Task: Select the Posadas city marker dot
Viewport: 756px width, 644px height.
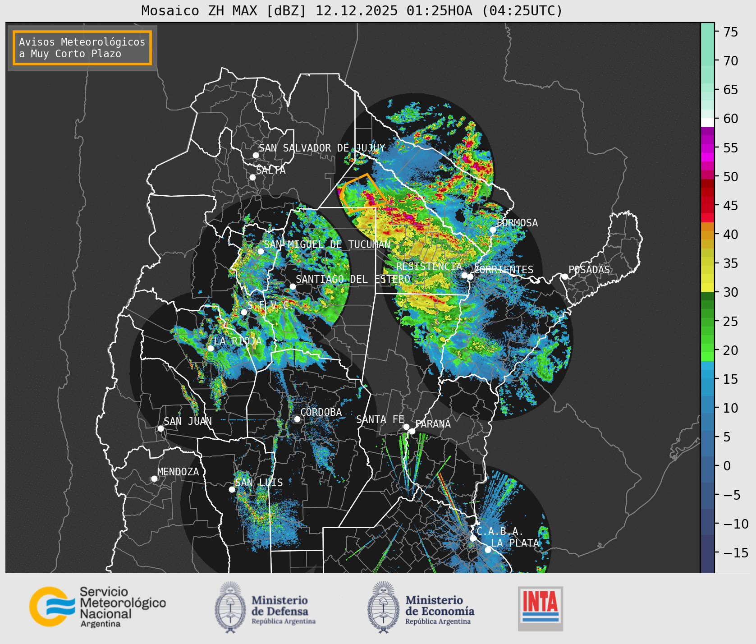Action: tap(565, 276)
